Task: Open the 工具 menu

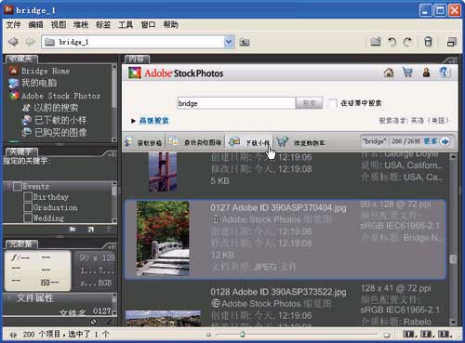Action: coord(126,25)
